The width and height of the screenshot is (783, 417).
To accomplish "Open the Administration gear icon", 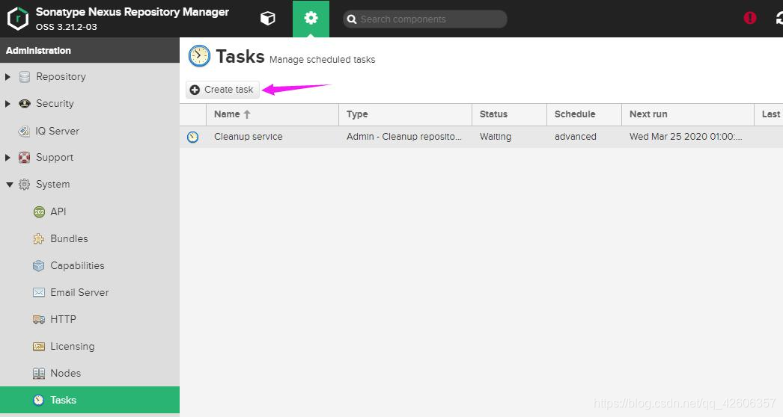I will (311, 19).
